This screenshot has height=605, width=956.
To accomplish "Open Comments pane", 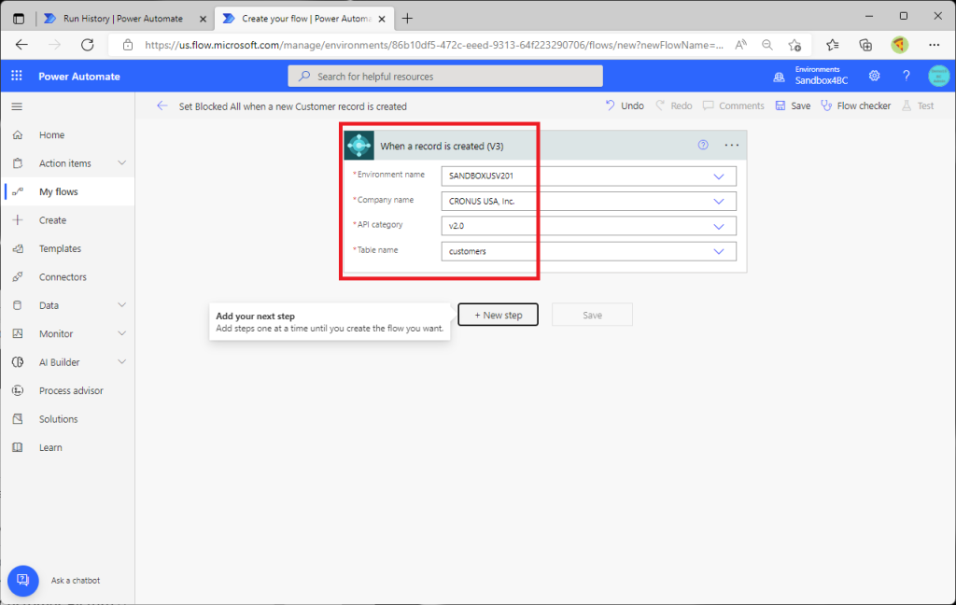I will coord(734,106).
